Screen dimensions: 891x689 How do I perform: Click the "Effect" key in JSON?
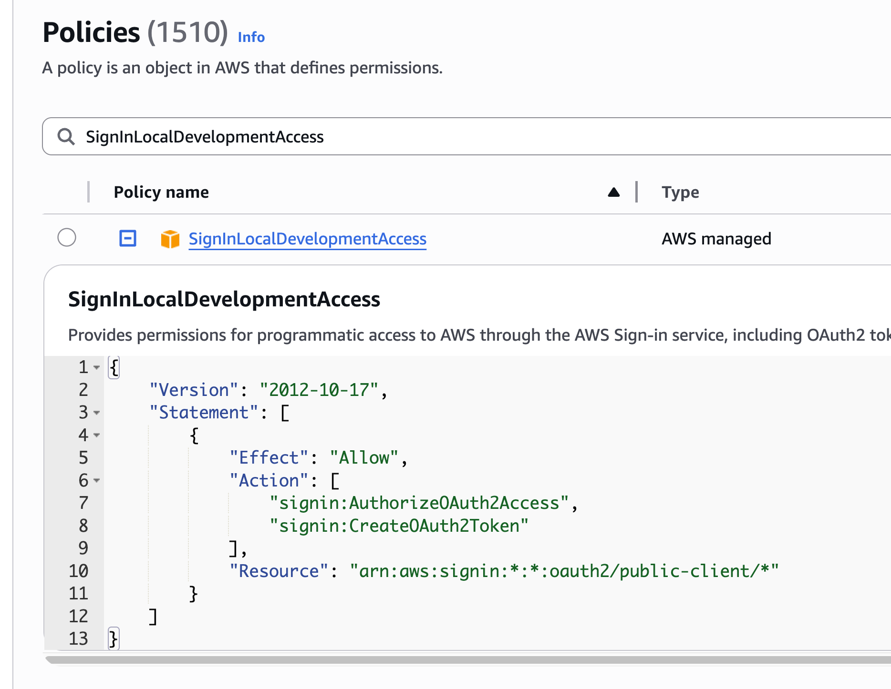[x=269, y=457]
